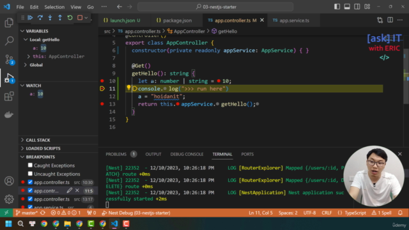Step over current line in debug toolbar
This screenshot has height=230, width=409.
40,18
